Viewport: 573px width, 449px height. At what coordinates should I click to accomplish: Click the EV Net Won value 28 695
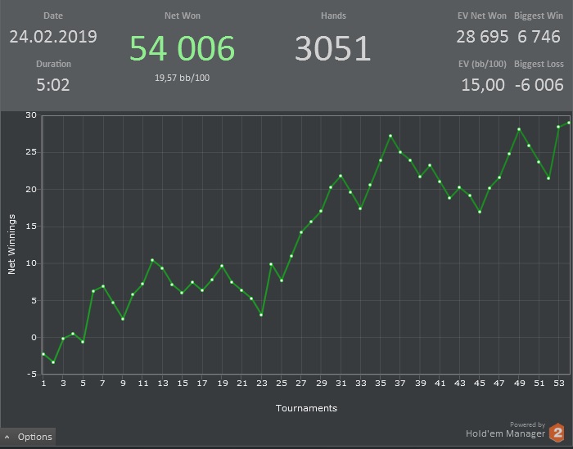click(482, 37)
